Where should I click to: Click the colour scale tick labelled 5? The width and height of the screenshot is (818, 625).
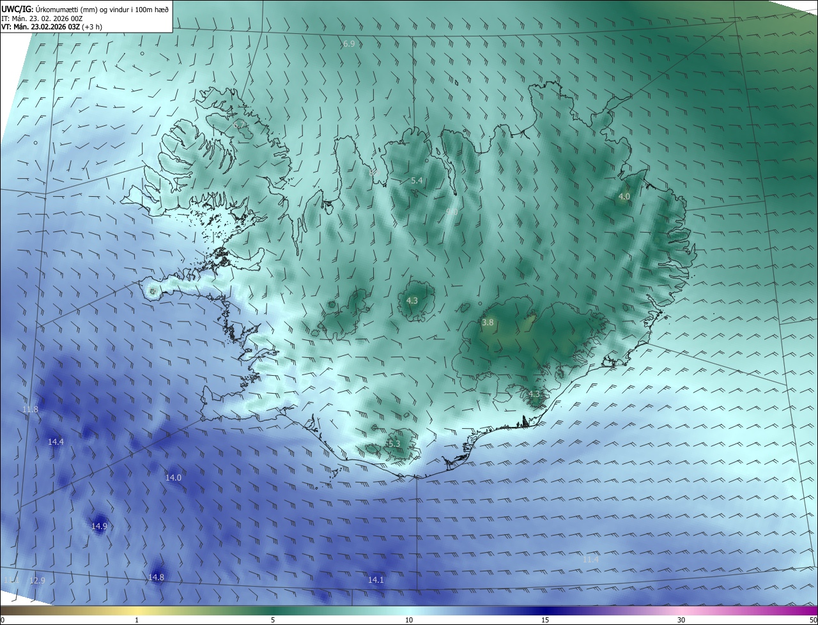coord(273,620)
